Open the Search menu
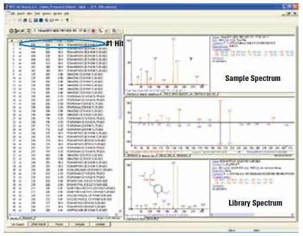The height and width of the screenshot is (236, 303). pos(21,14)
